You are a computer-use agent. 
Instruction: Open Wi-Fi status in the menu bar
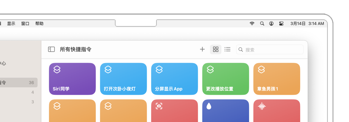point(252,23)
